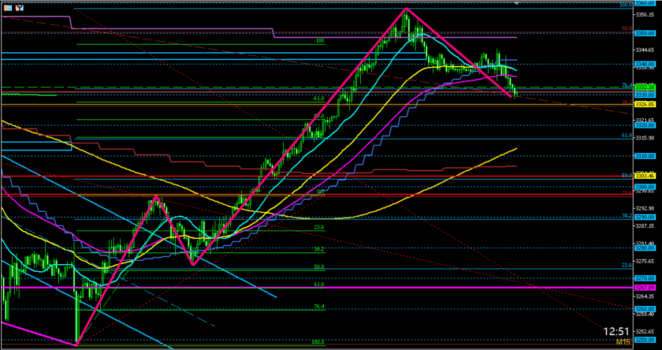Click the 12:51 candle timer text
The width and height of the screenshot is (662, 350).
(617, 331)
